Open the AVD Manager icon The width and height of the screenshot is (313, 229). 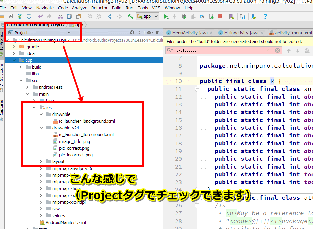point(231,16)
